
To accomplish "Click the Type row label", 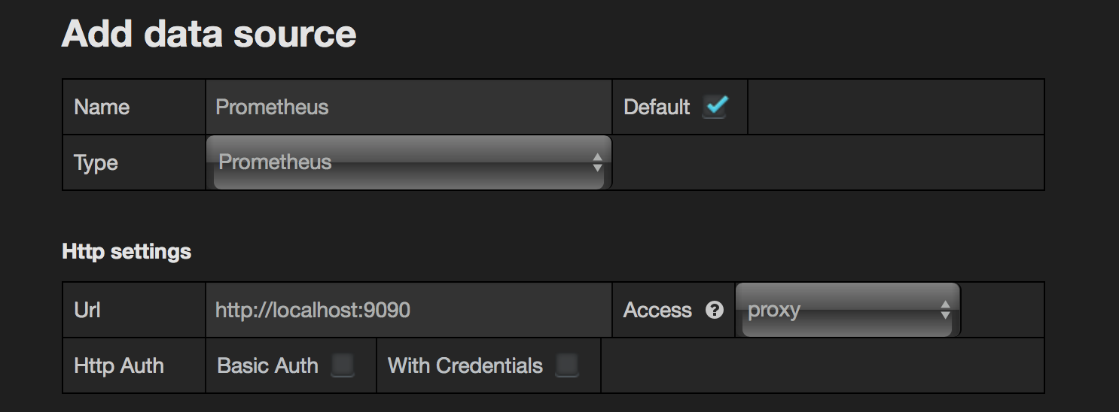I will tap(96, 162).
